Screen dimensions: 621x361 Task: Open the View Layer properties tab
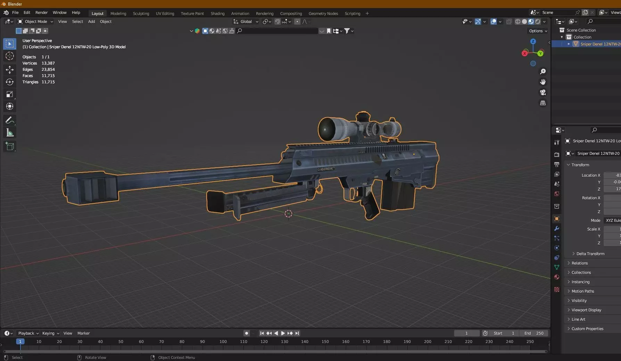pyautogui.click(x=557, y=174)
